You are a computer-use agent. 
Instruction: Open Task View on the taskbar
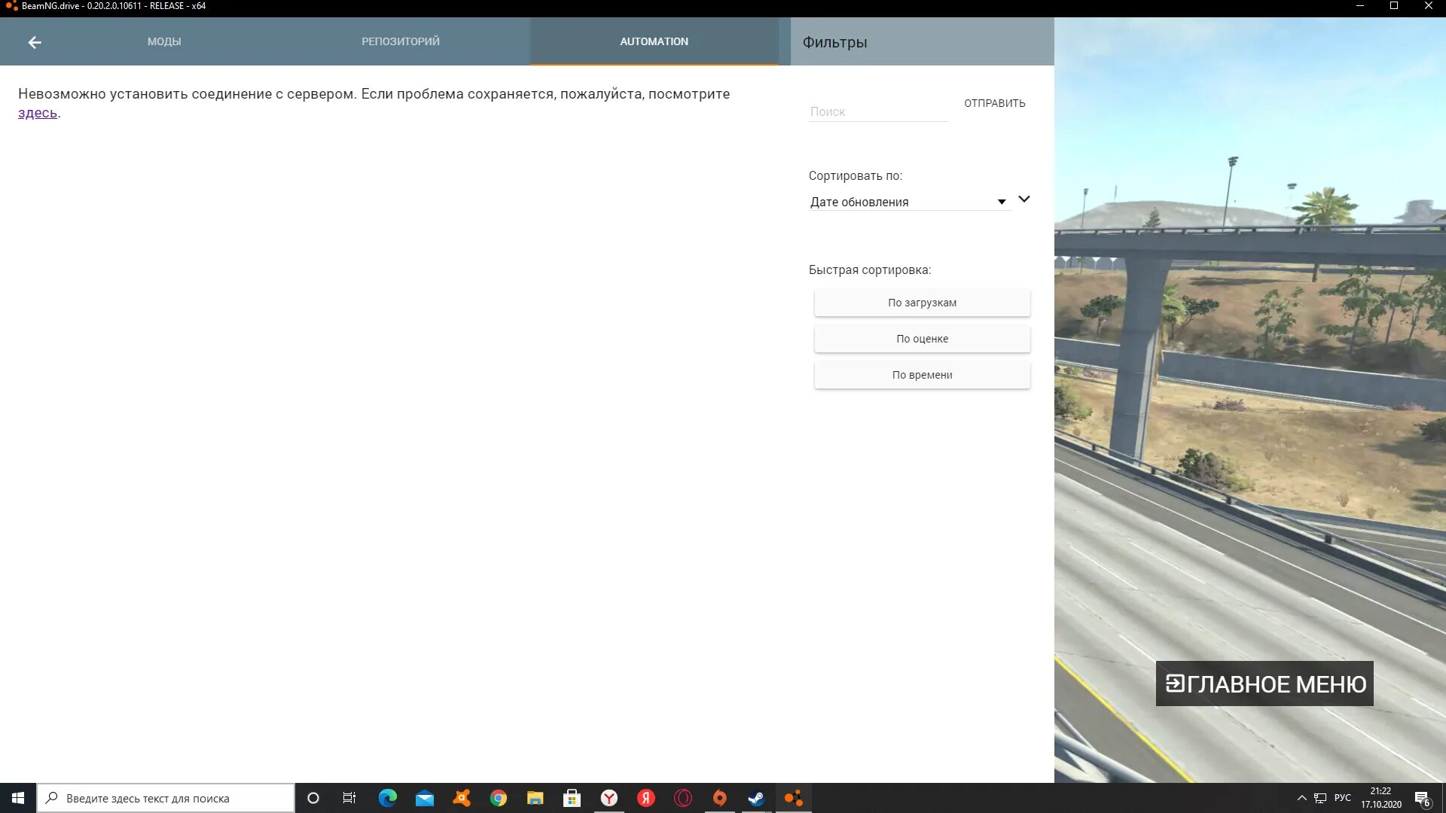coord(349,798)
